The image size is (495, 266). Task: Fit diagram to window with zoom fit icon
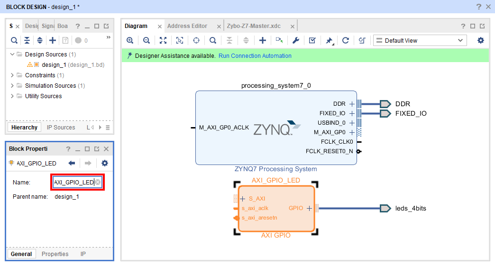[x=163, y=40]
